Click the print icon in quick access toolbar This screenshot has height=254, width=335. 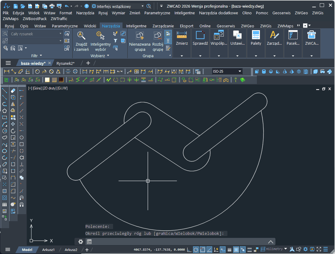coord(52,6)
